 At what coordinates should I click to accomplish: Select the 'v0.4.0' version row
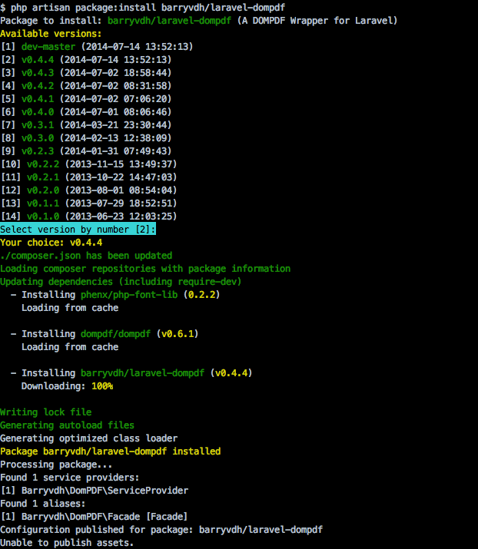click(86, 112)
